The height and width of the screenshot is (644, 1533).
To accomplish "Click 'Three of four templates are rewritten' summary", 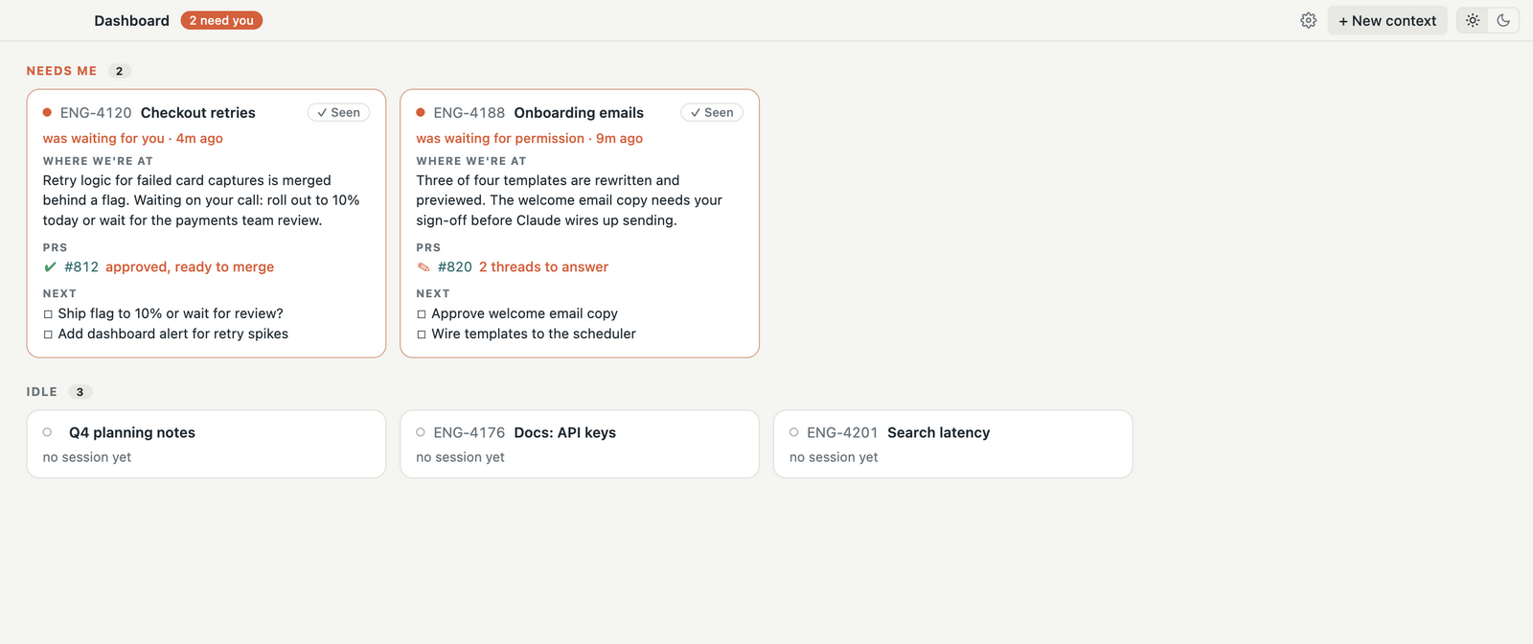I will pos(569,200).
